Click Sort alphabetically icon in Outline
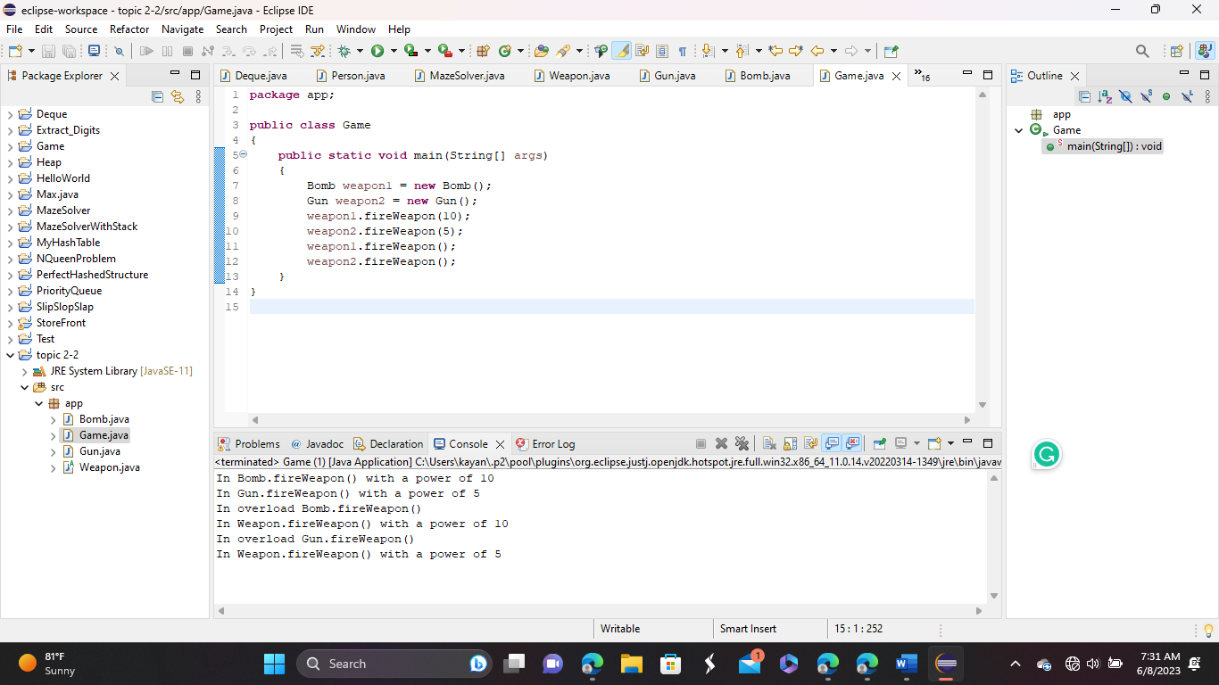 1105,96
